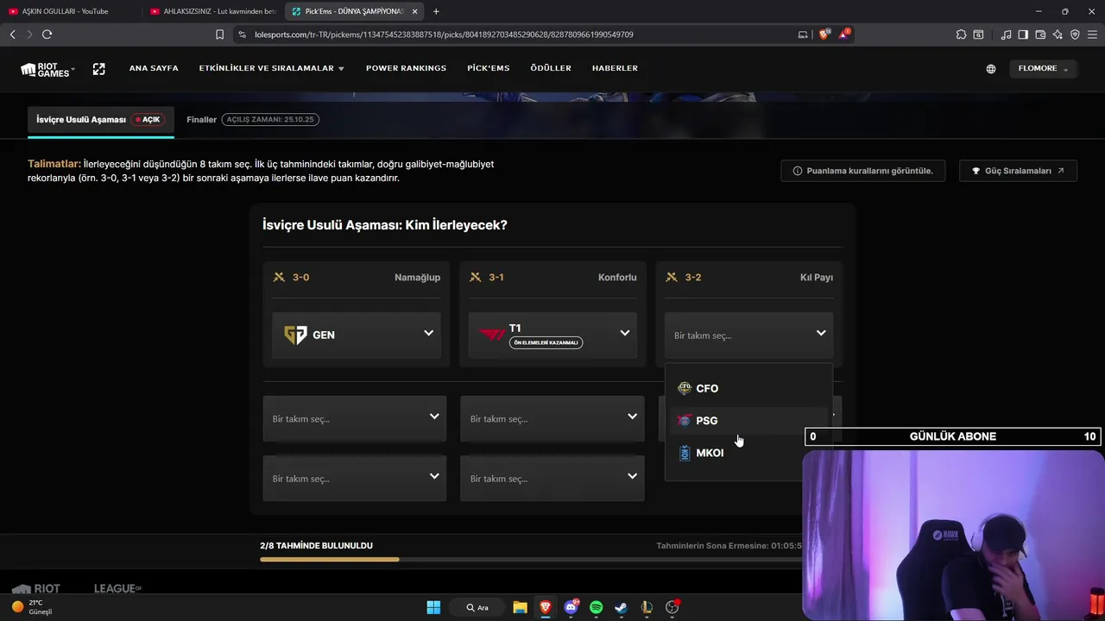Viewport: 1105px width, 621px height.
Task: Open middle-column bottom-row team selector
Action: tap(552, 478)
